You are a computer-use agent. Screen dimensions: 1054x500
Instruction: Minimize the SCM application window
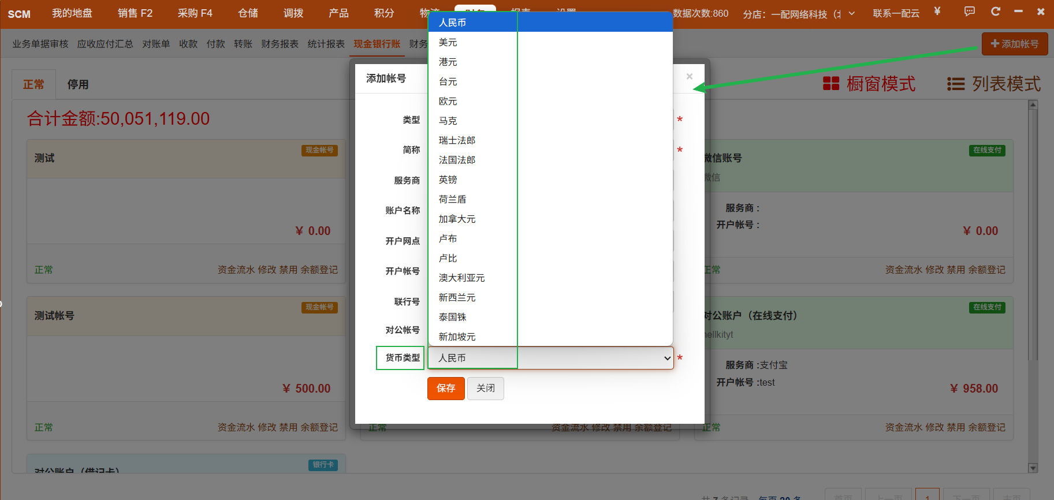pyautogui.click(x=1018, y=12)
